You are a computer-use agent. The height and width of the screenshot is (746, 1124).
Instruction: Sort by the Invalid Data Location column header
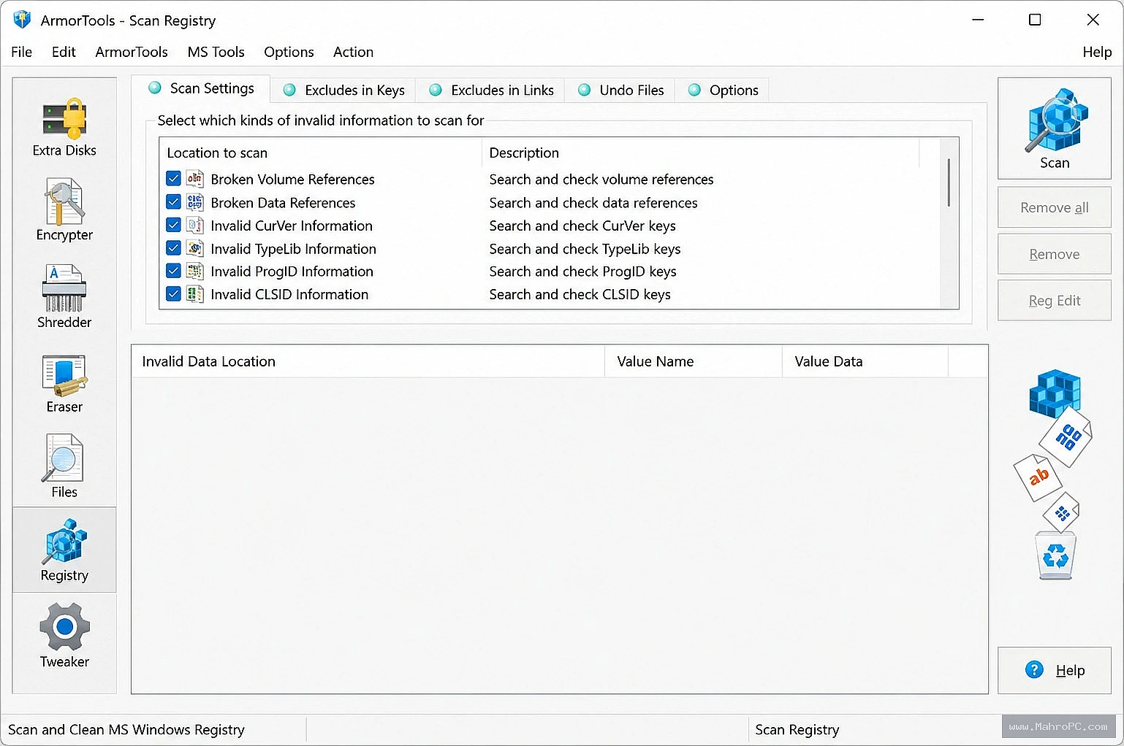368,361
